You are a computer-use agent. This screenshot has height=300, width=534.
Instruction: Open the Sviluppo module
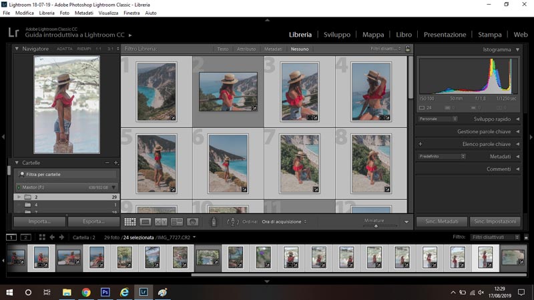coord(337,35)
